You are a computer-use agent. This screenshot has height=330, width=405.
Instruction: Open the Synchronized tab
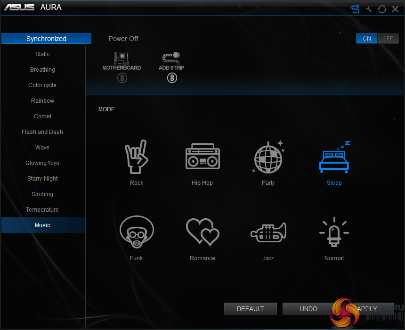click(46, 39)
